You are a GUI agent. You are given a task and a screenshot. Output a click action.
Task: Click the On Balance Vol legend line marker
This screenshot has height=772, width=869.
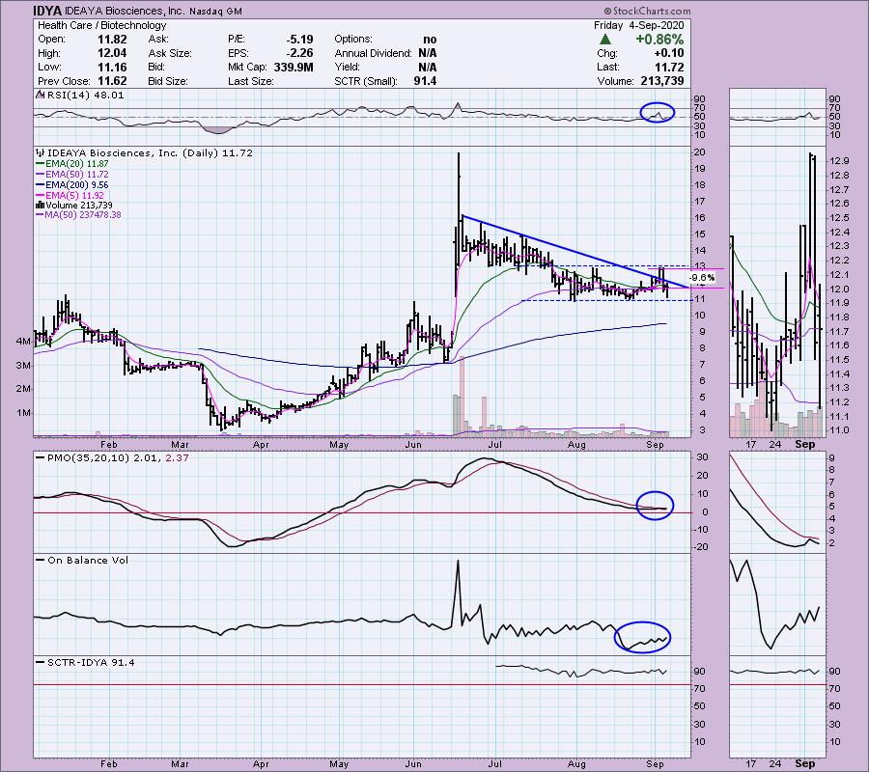click(40, 560)
